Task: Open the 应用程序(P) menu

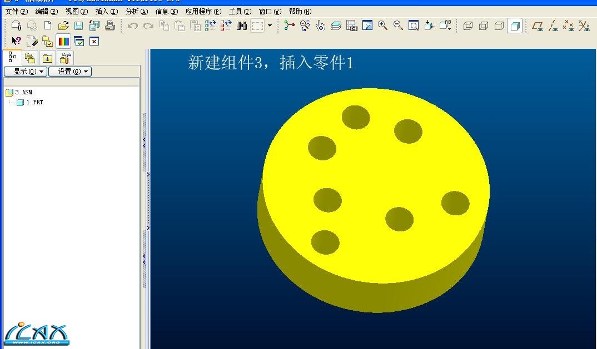Action: tap(203, 12)
